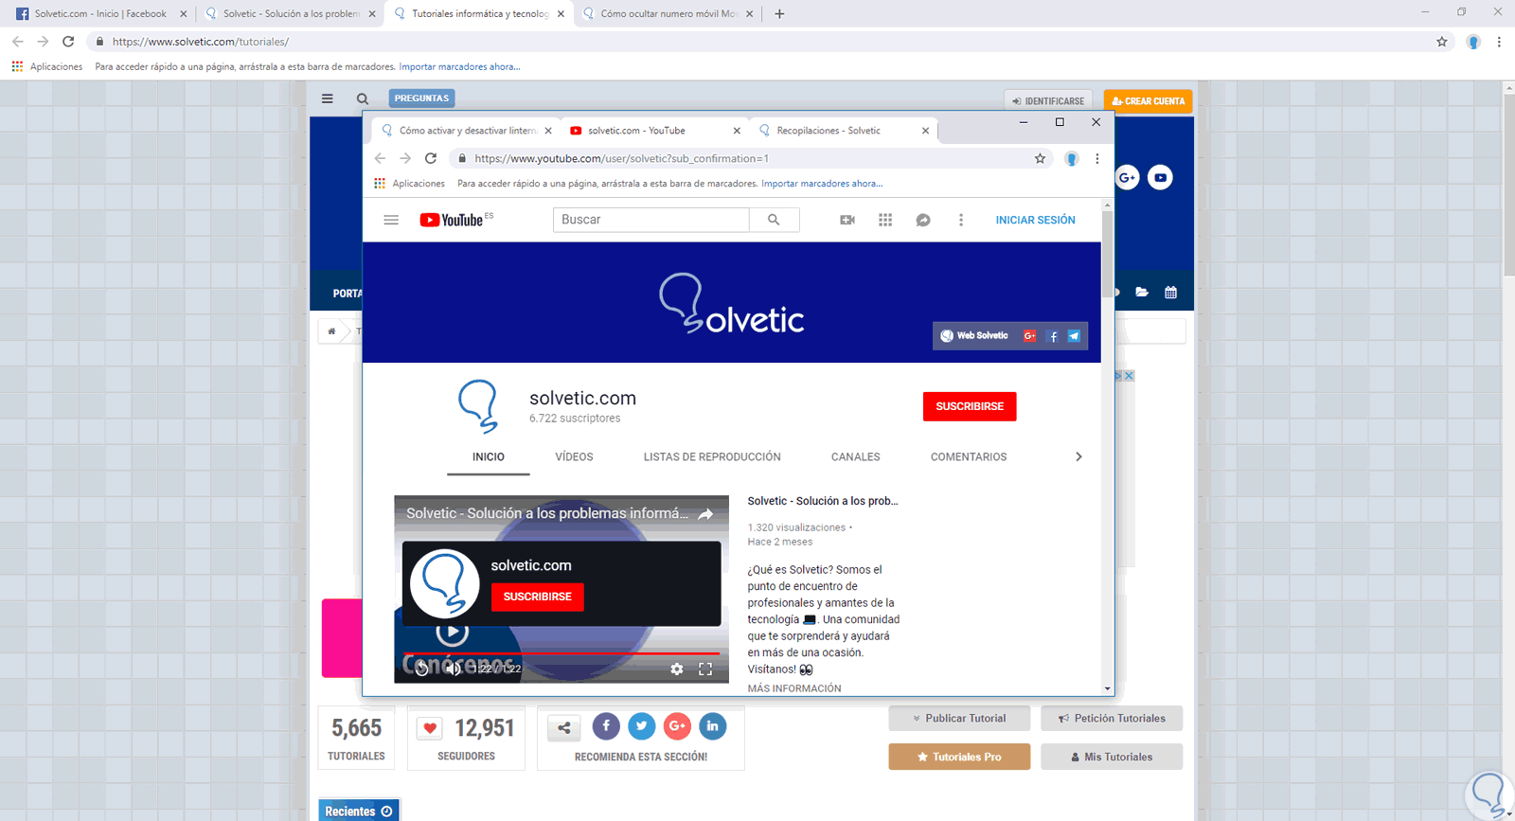Click Mis Tutoriales button

(x=1112, y=757)
